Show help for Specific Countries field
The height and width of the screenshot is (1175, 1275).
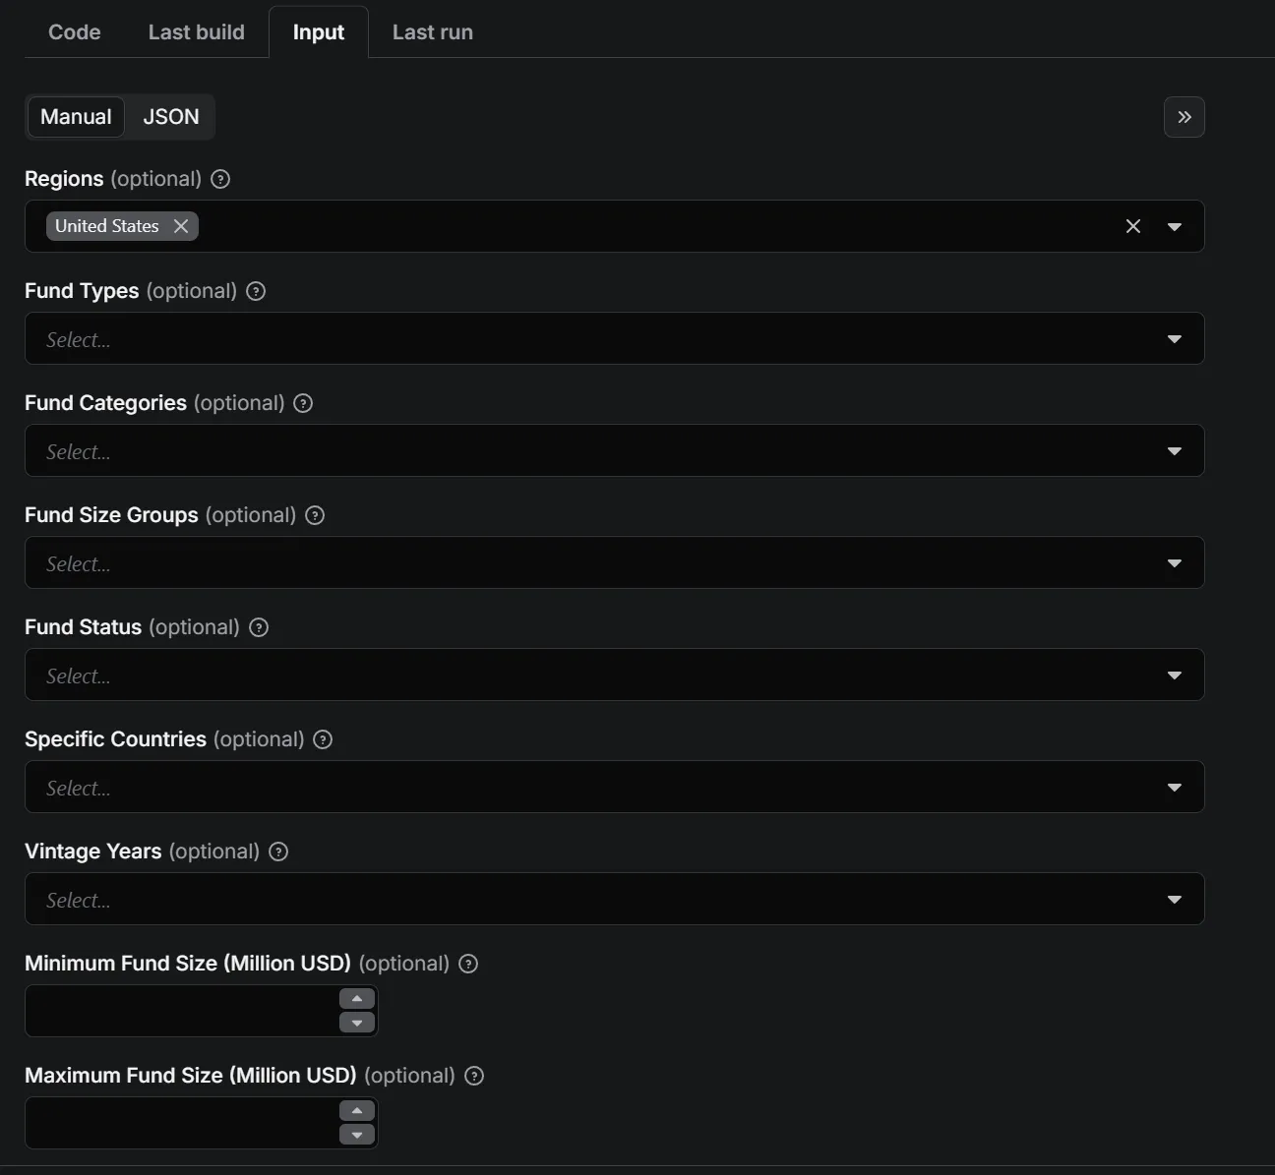[323, 739]
